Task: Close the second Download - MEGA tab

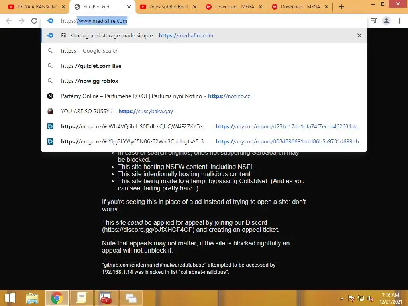Action: point(326,7)
